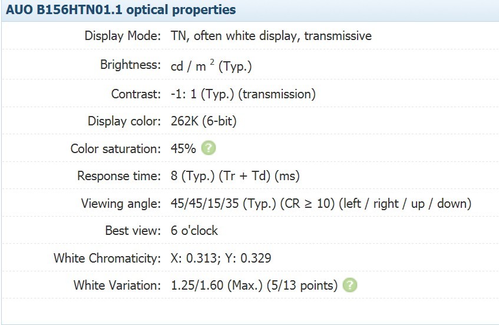Viewport: 499px width, 325px height.
Task: Click the Contrast label
Action: pyautogui.click(x=136, y=94)
